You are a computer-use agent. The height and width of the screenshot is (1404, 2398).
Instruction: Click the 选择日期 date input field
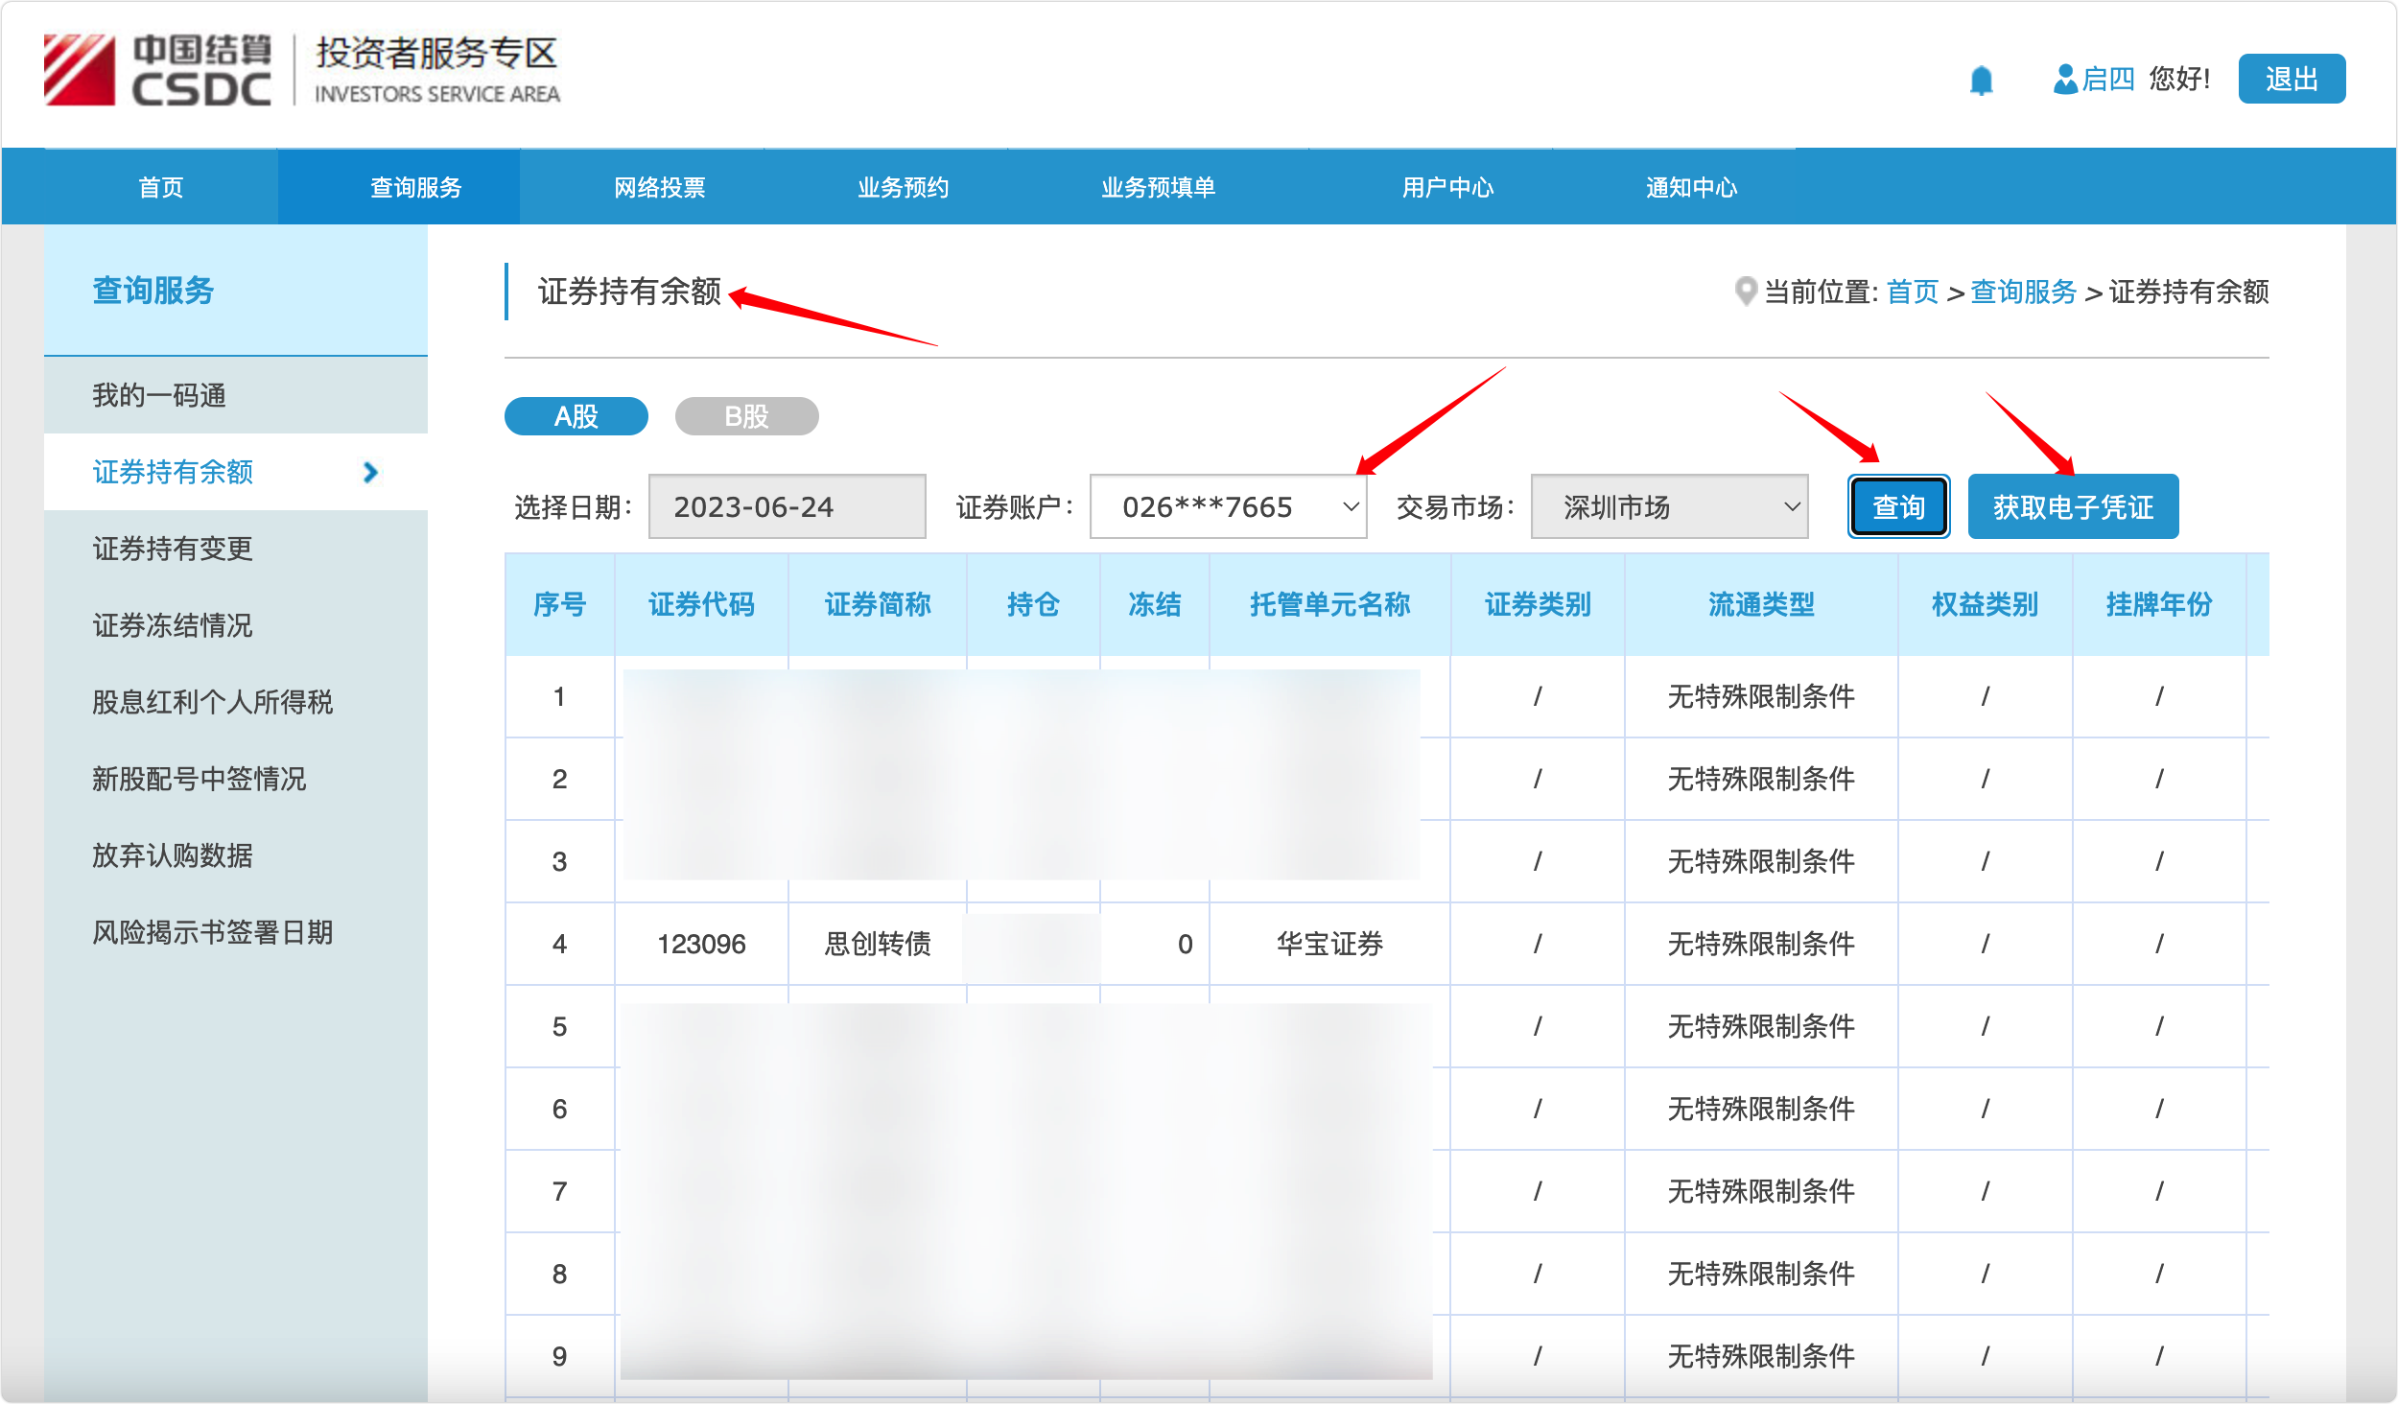pos(787,506)
